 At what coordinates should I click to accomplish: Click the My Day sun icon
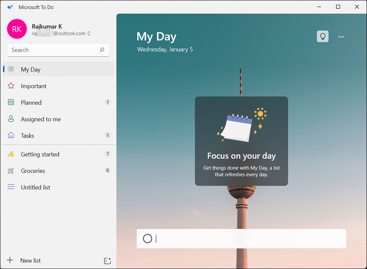point(11,69)
